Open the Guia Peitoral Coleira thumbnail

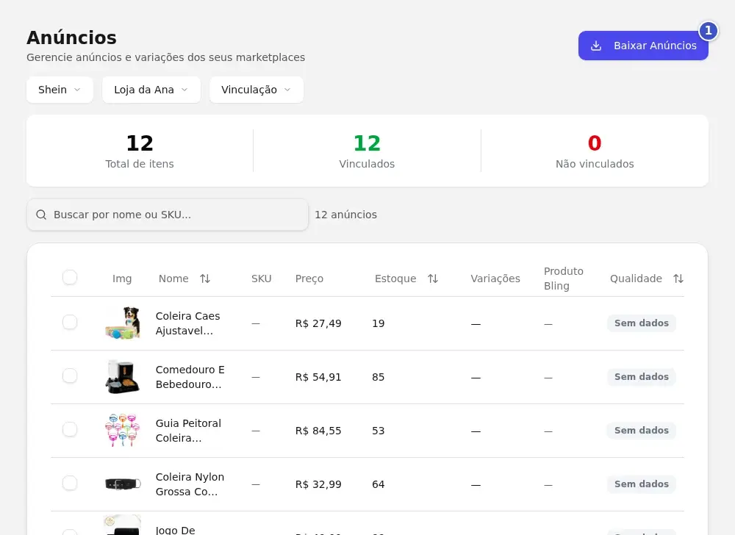[x=122, y=431]
